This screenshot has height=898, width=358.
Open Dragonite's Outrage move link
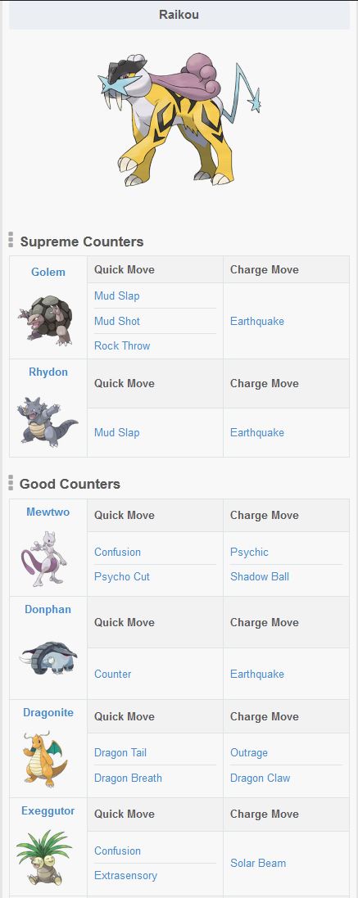[249, 753]
